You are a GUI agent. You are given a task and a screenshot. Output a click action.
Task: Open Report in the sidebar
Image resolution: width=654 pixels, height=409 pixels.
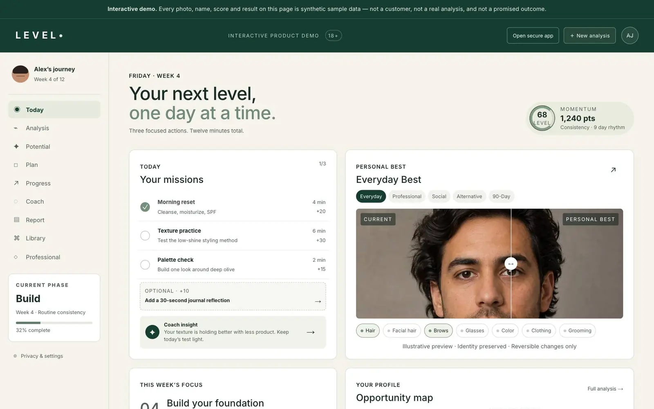coord(54,220)
